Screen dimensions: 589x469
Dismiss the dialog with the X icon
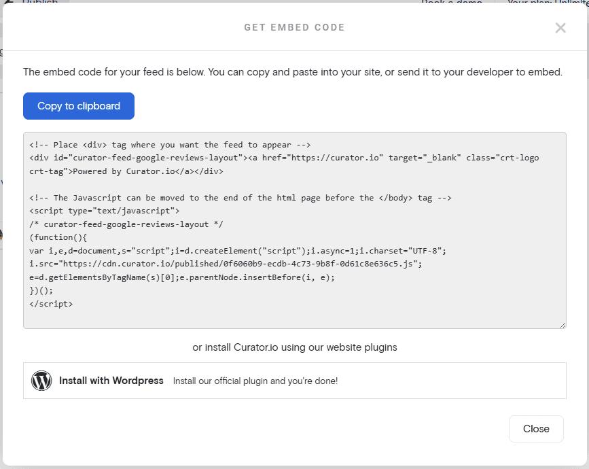[x=560, y=28]
